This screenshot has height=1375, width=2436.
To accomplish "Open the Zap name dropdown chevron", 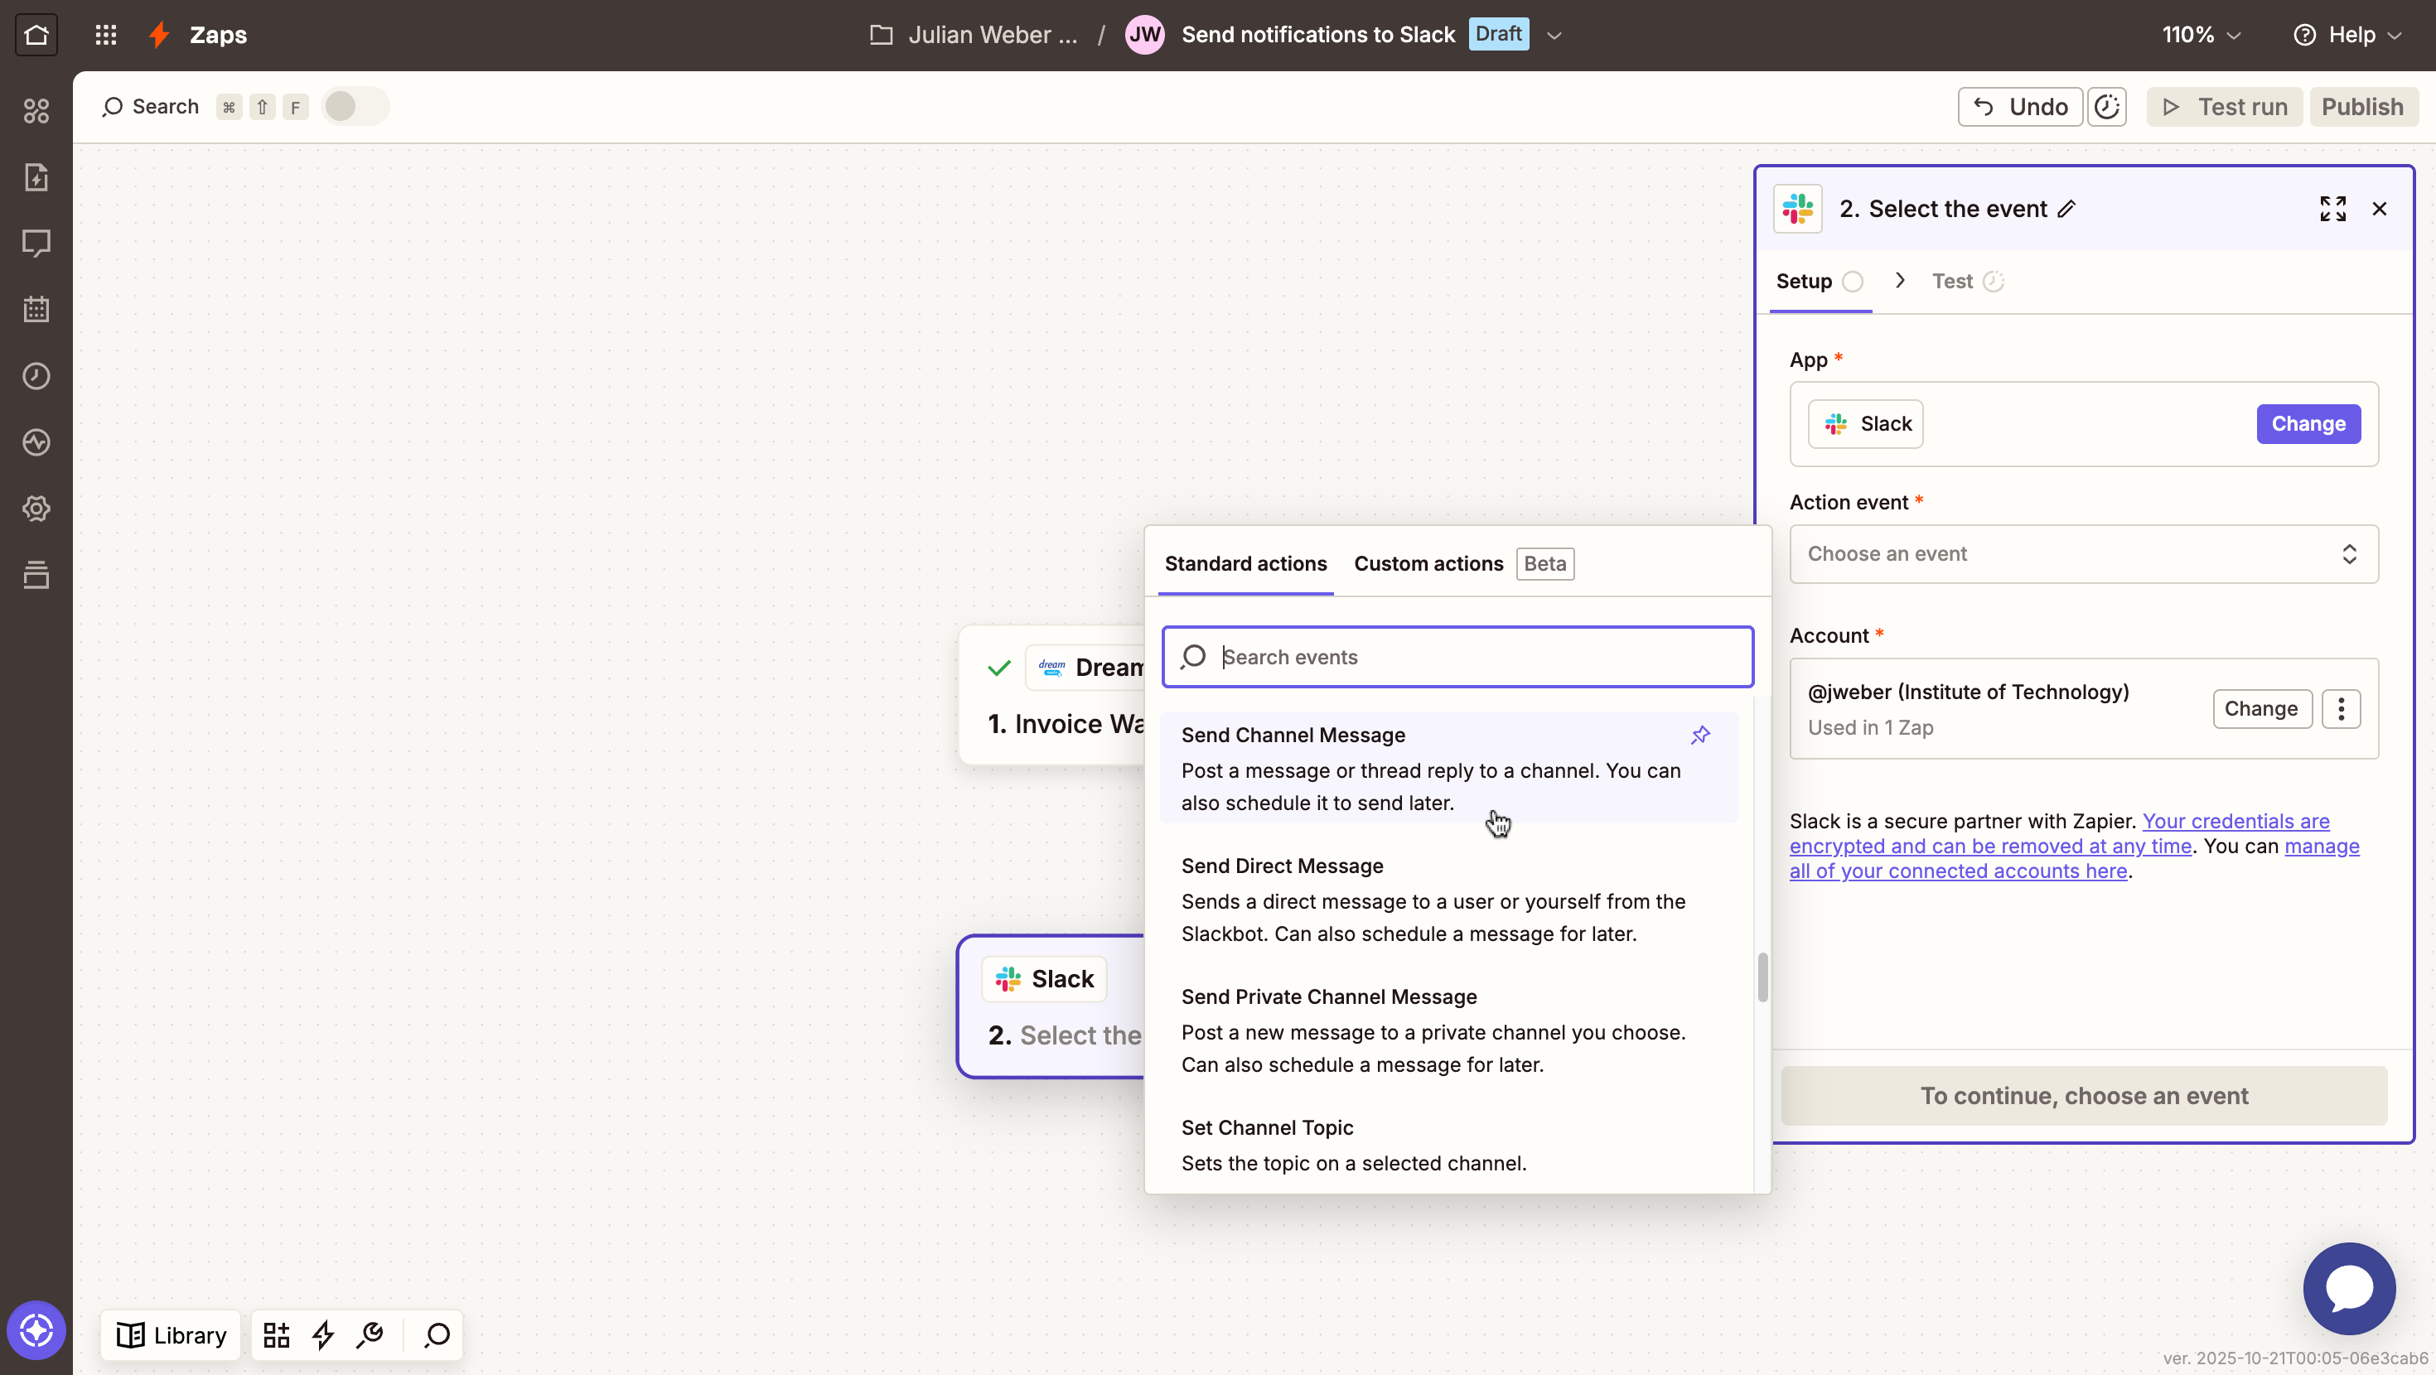I will tap(1554, 36).
